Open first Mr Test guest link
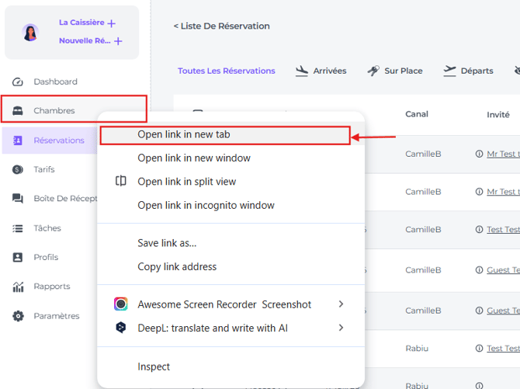The height and width of the screenshot is (389, 520). pos(503,154)
